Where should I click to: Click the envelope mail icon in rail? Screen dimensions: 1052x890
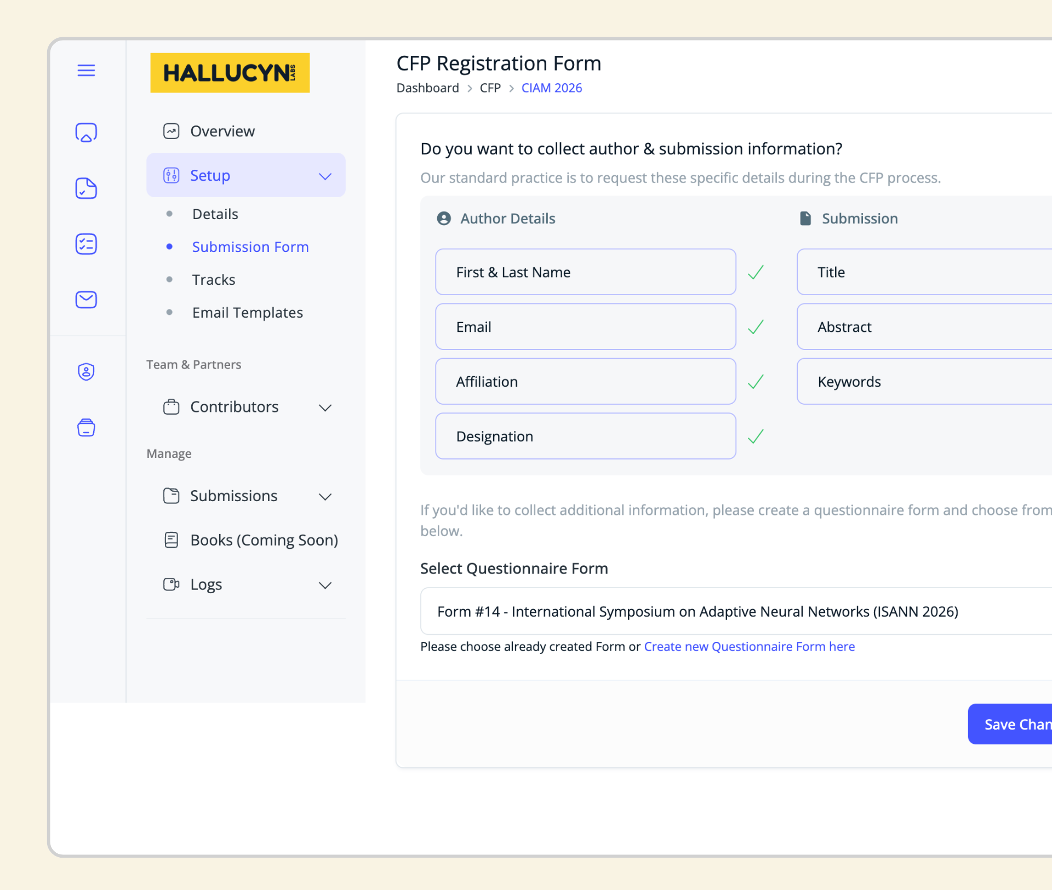click(86, 300)
